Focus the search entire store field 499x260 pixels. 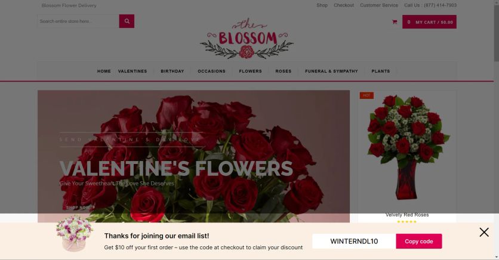[x=78, y=21]
